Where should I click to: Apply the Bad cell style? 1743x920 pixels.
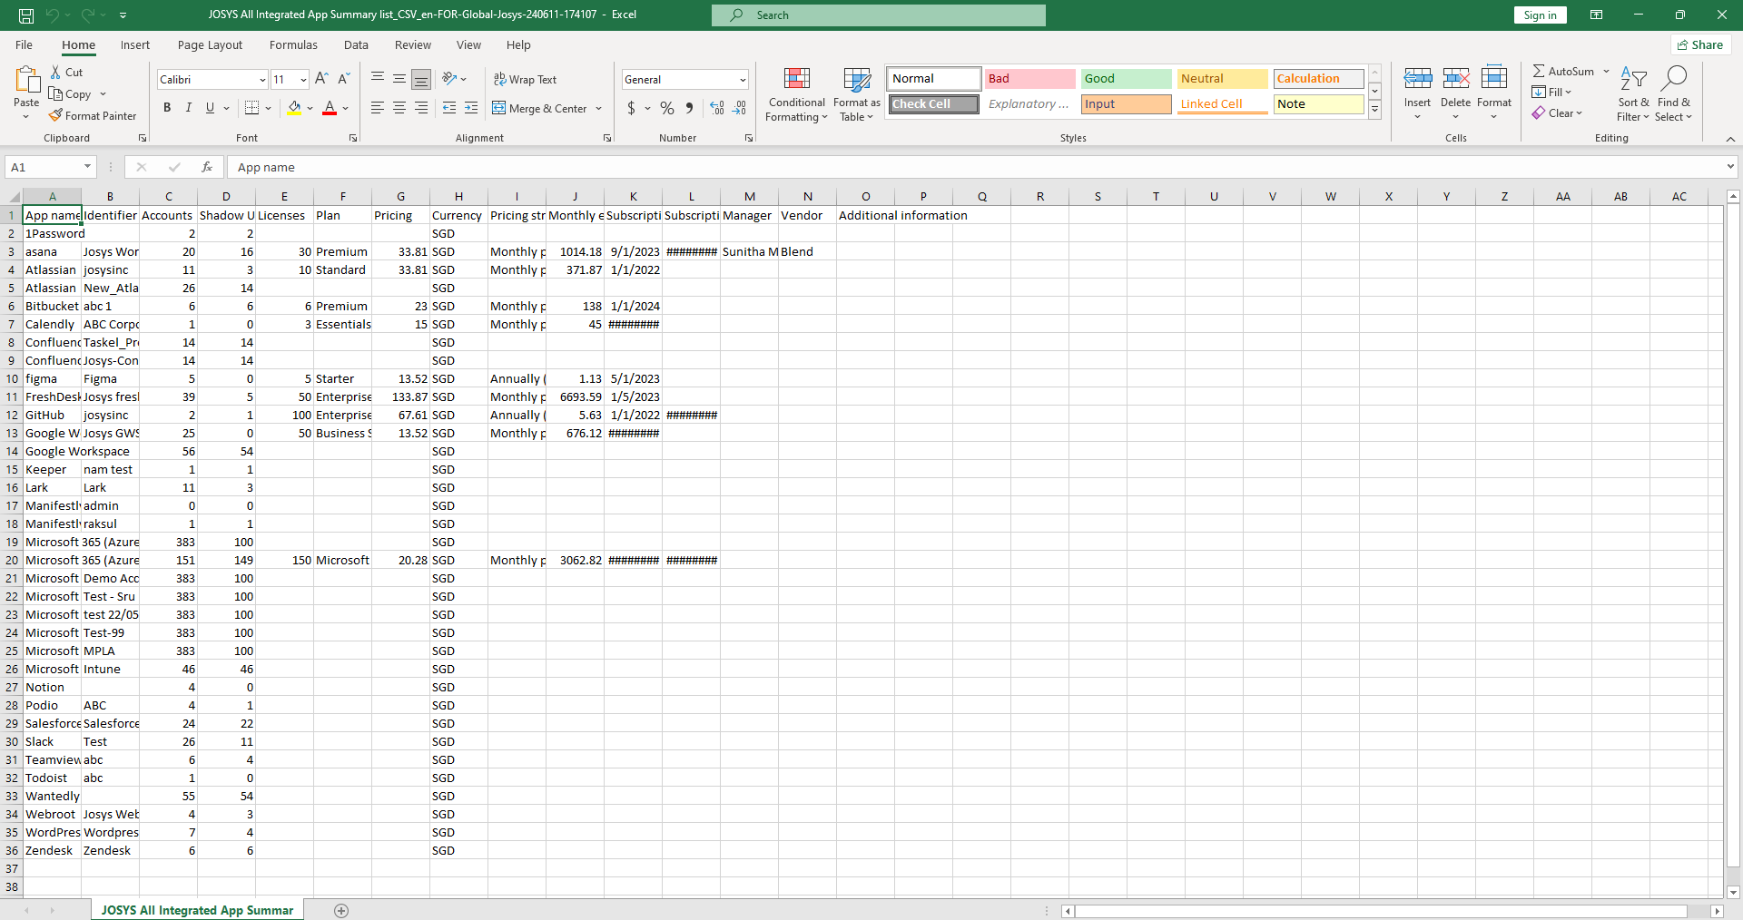pos(1029,79)
